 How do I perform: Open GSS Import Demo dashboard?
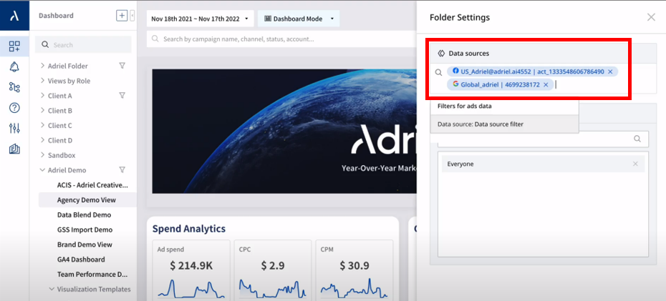tap(85, 230)
